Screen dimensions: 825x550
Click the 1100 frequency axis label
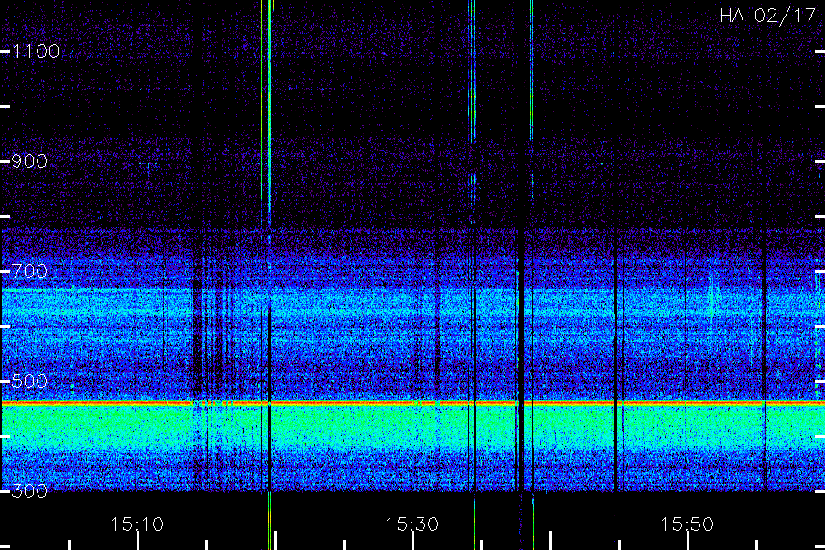(36, 51)
